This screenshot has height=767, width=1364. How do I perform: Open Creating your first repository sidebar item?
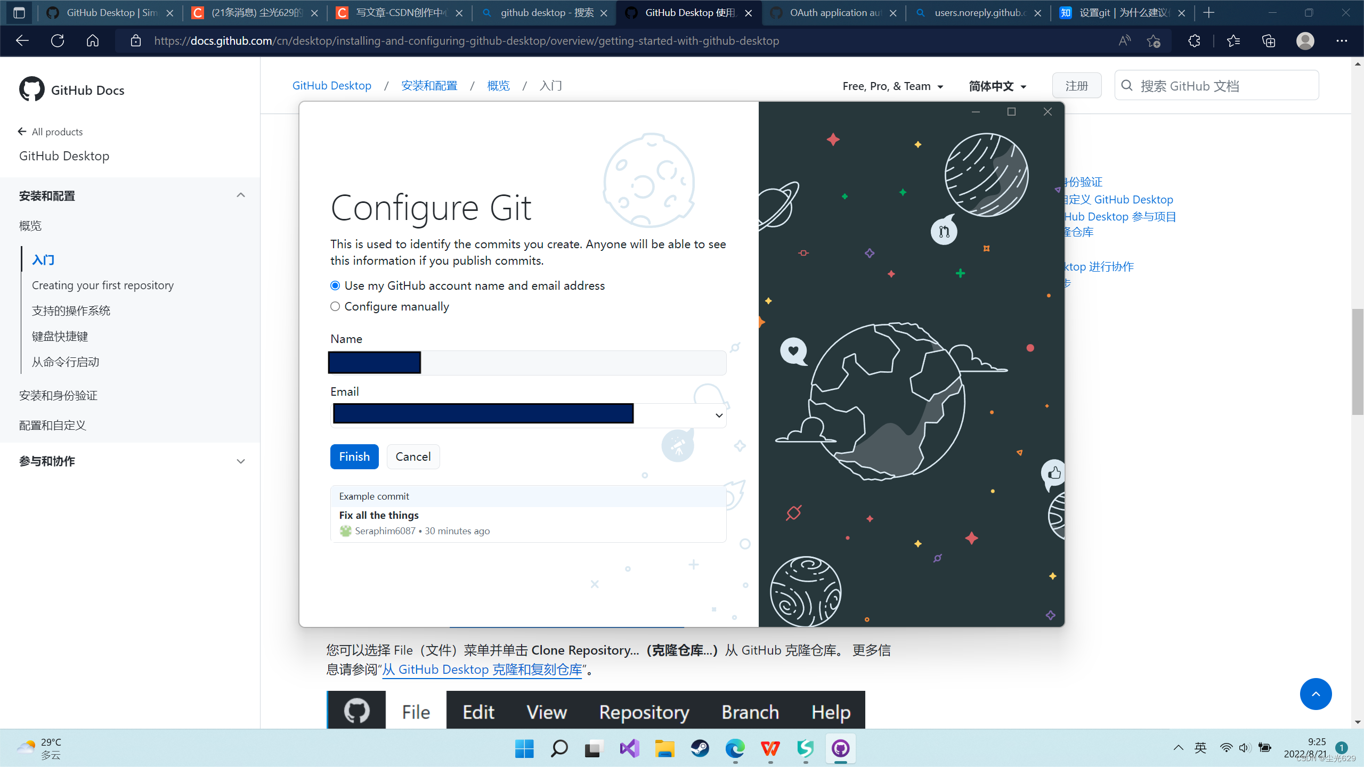pos(103,285)
